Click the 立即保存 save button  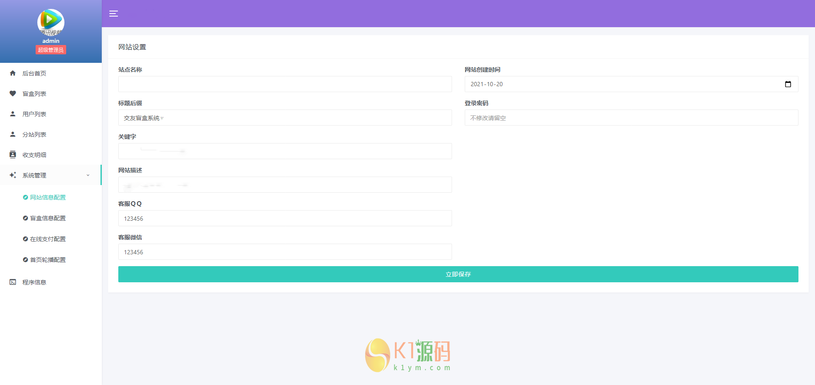tap(458, 274)
